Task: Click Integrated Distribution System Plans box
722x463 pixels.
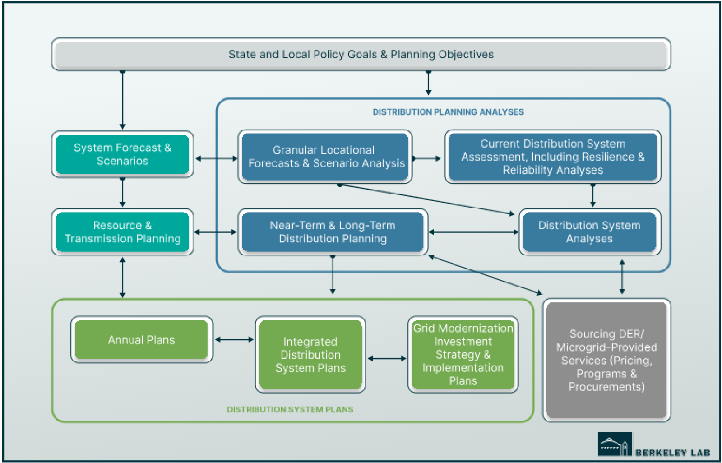Action: [310, 355]
